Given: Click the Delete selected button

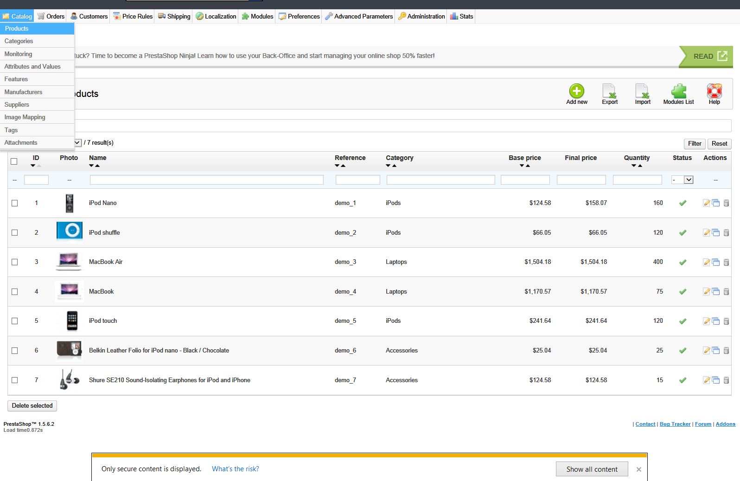Looking at the screenshot, I should pos(32,406).
